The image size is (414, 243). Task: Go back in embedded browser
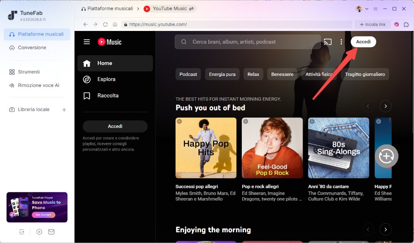(85, 24)
